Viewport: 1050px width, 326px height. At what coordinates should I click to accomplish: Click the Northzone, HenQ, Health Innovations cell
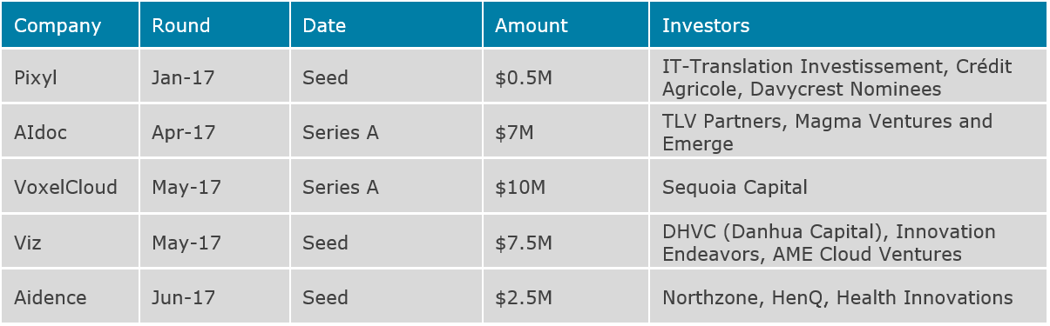(848, 297)
